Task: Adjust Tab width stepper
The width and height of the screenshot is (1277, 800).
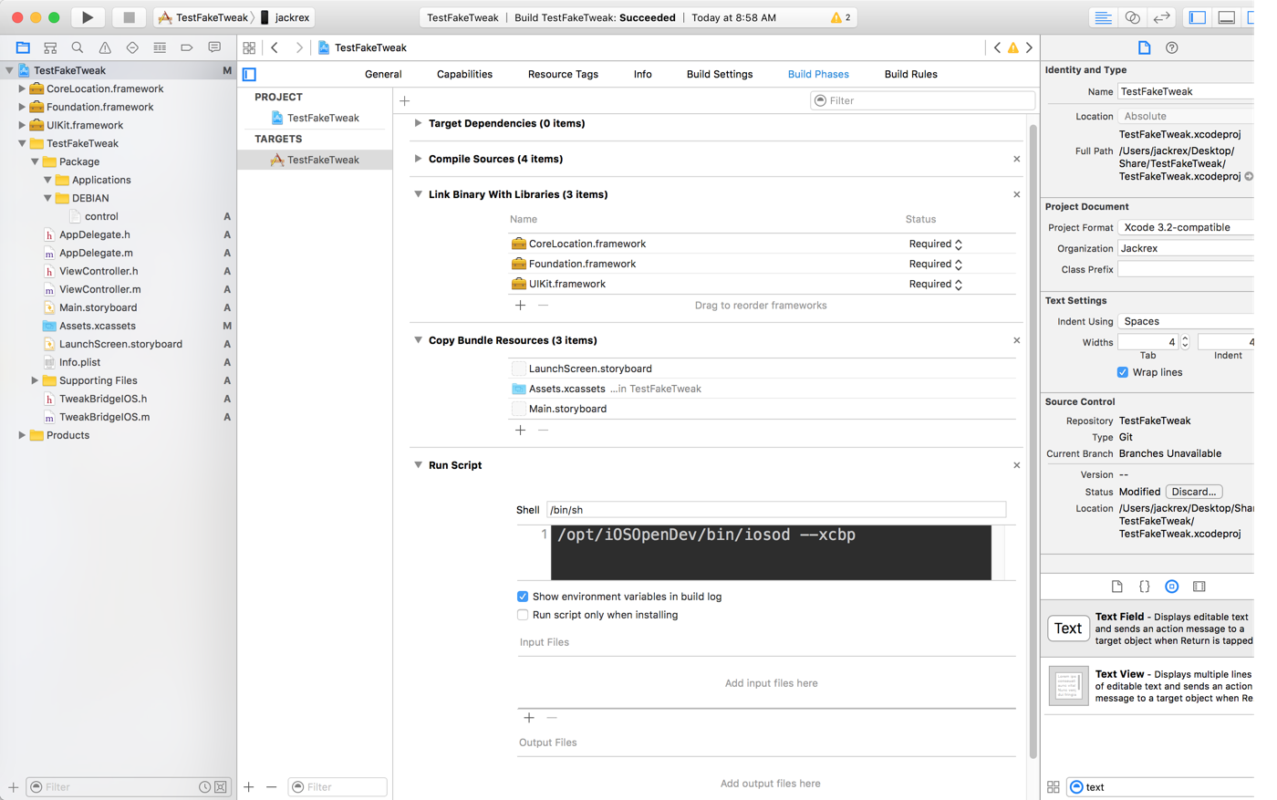Action: [x=1185, y=342]
